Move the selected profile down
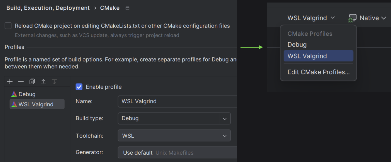Screen dimensions: 391x162 (54, 82)
